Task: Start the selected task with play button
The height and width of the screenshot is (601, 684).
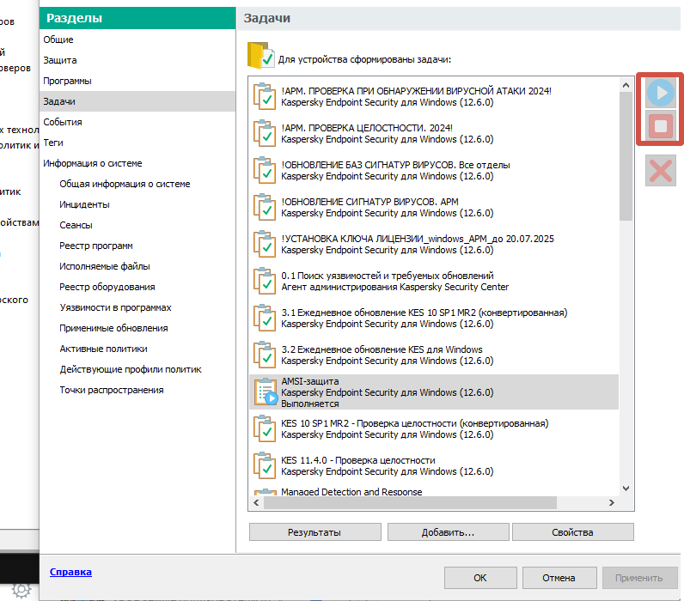Action: click(x=661, y=93)
